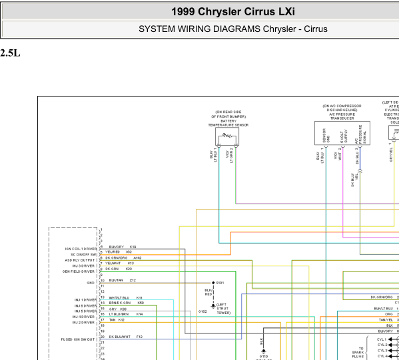The height and width of the screenshot is (360, 399).
Task: Select the FUSED IGN SW OUT pin label
Action: [78, 339]
